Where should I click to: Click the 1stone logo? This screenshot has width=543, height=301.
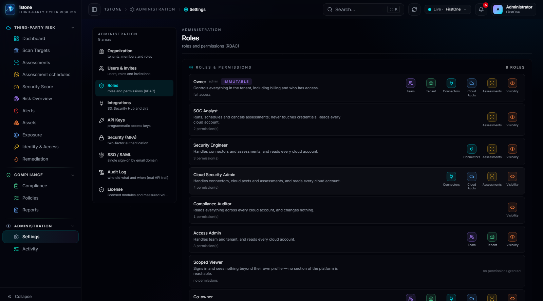click(10, 10)
